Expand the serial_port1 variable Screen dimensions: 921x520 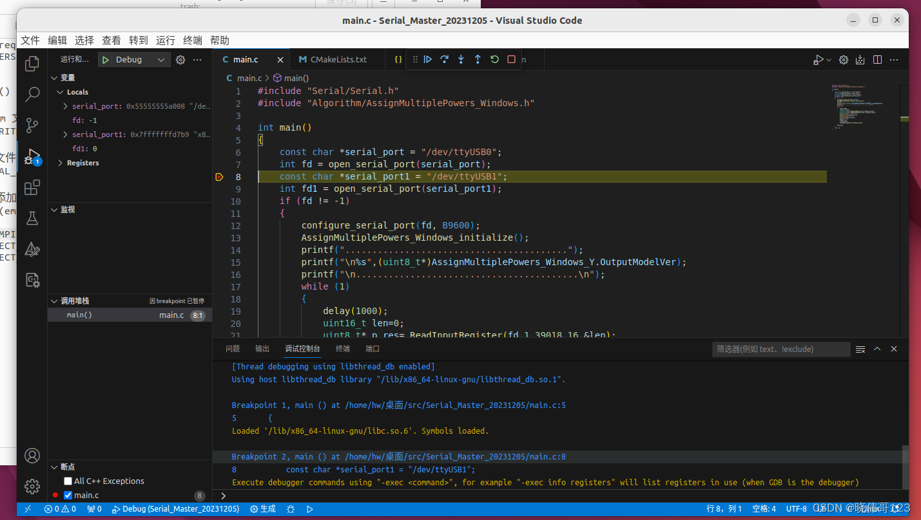point(66,135)
